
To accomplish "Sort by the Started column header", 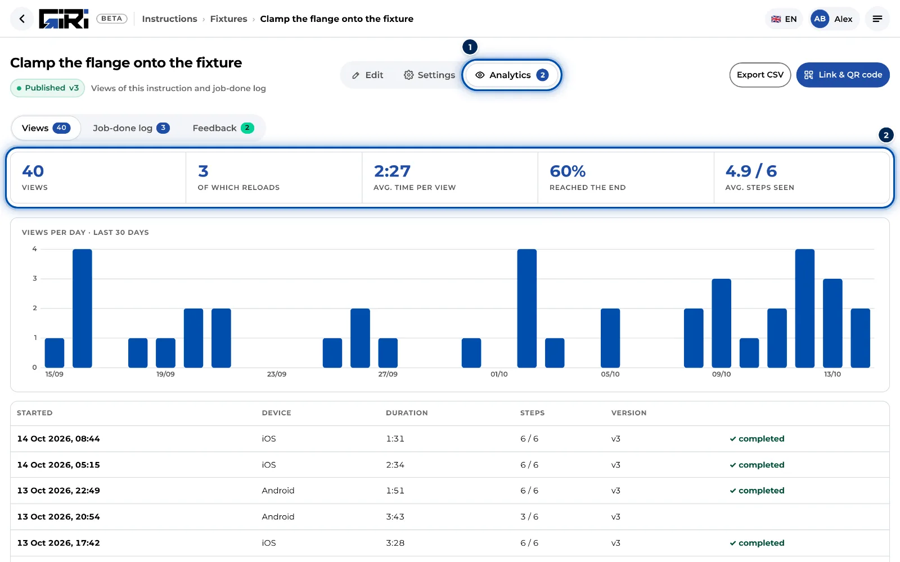I will click(x=35, y=413).
